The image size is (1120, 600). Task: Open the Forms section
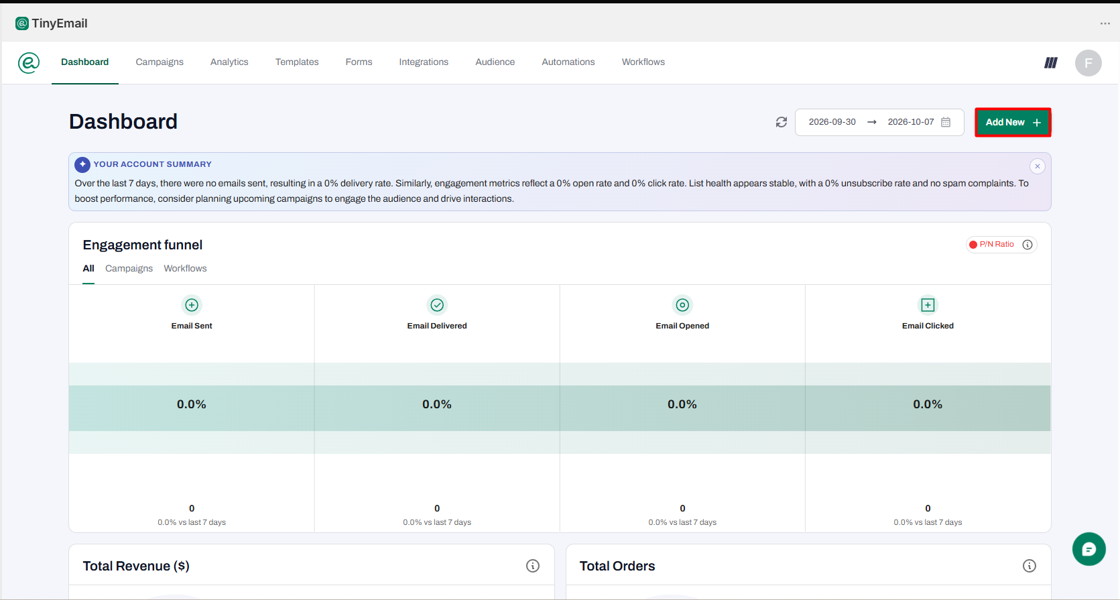(359, 62)
